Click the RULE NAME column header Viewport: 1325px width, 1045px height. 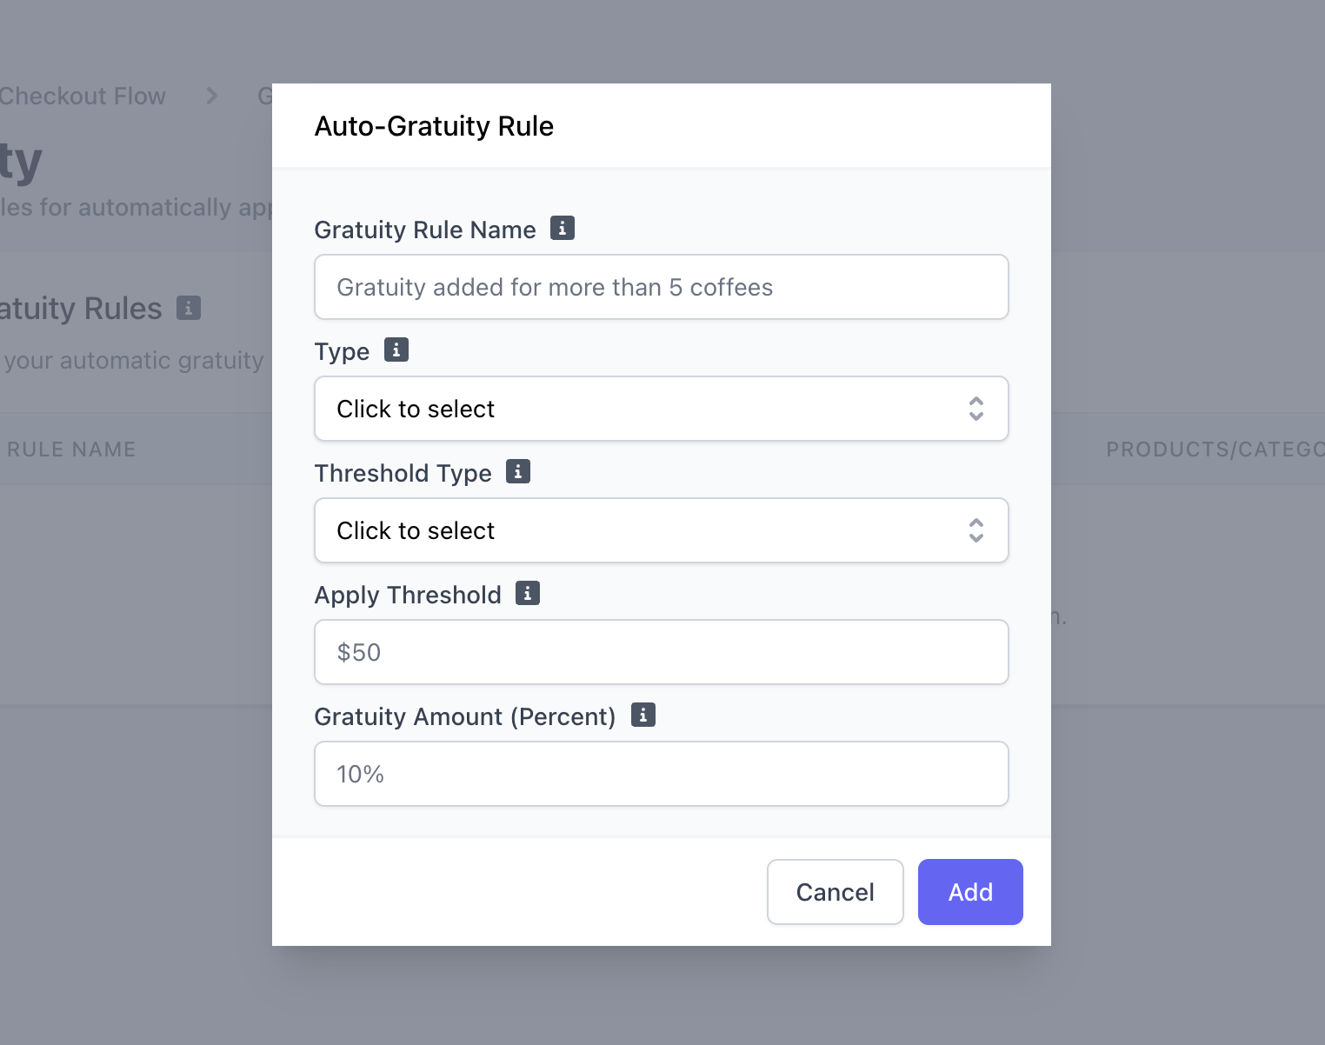71,449
